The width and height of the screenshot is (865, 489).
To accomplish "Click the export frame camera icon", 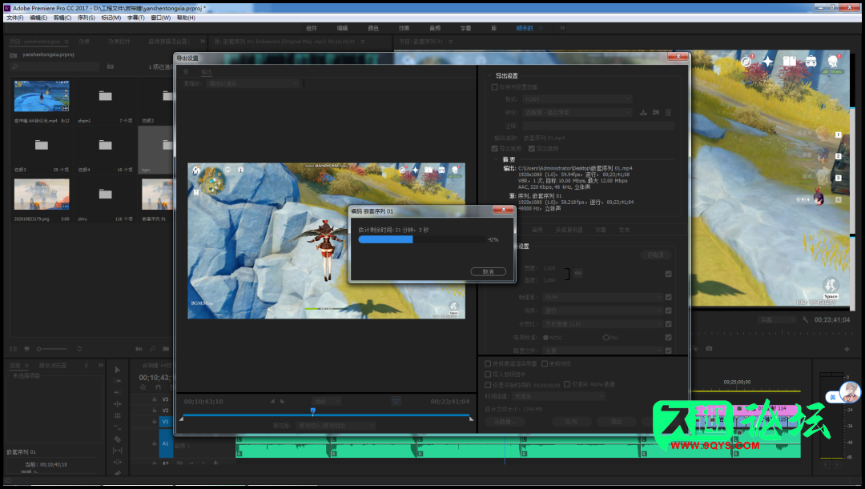I will tap(709, 349).
